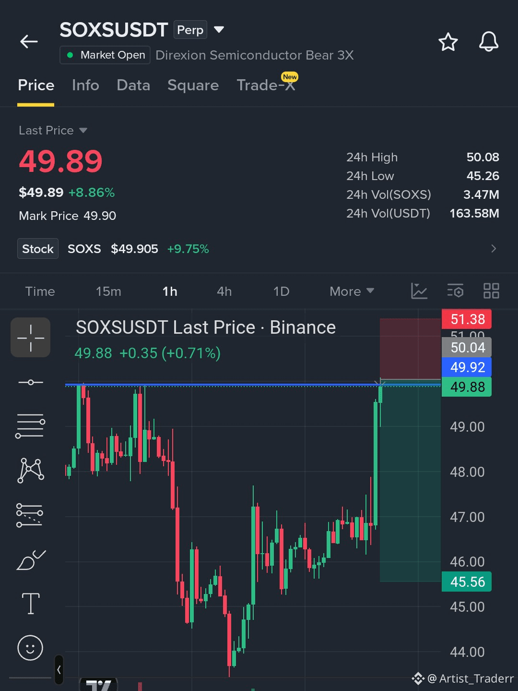Click the large 49.89 last price

pos(60,161)
